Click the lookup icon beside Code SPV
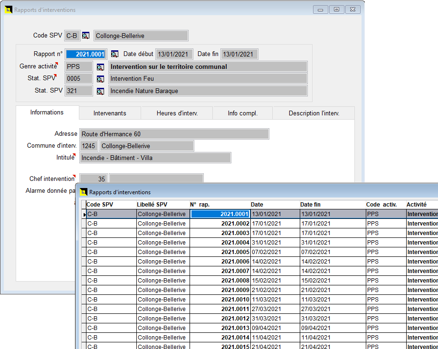 pos(86,36)
